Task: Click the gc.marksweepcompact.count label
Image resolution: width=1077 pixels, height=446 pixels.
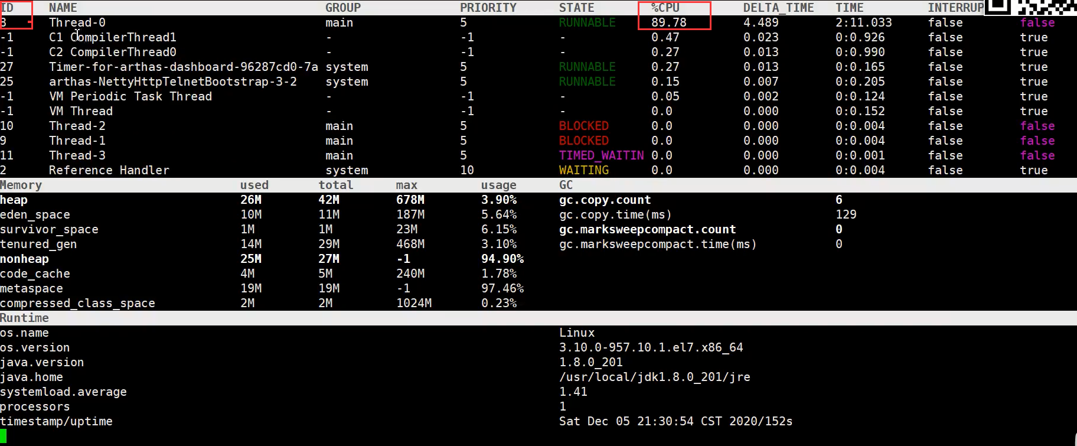Action: (x=647, y=229)
